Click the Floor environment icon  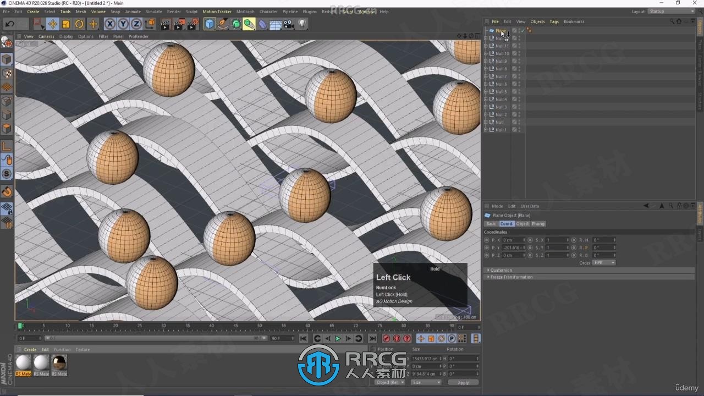276,24
